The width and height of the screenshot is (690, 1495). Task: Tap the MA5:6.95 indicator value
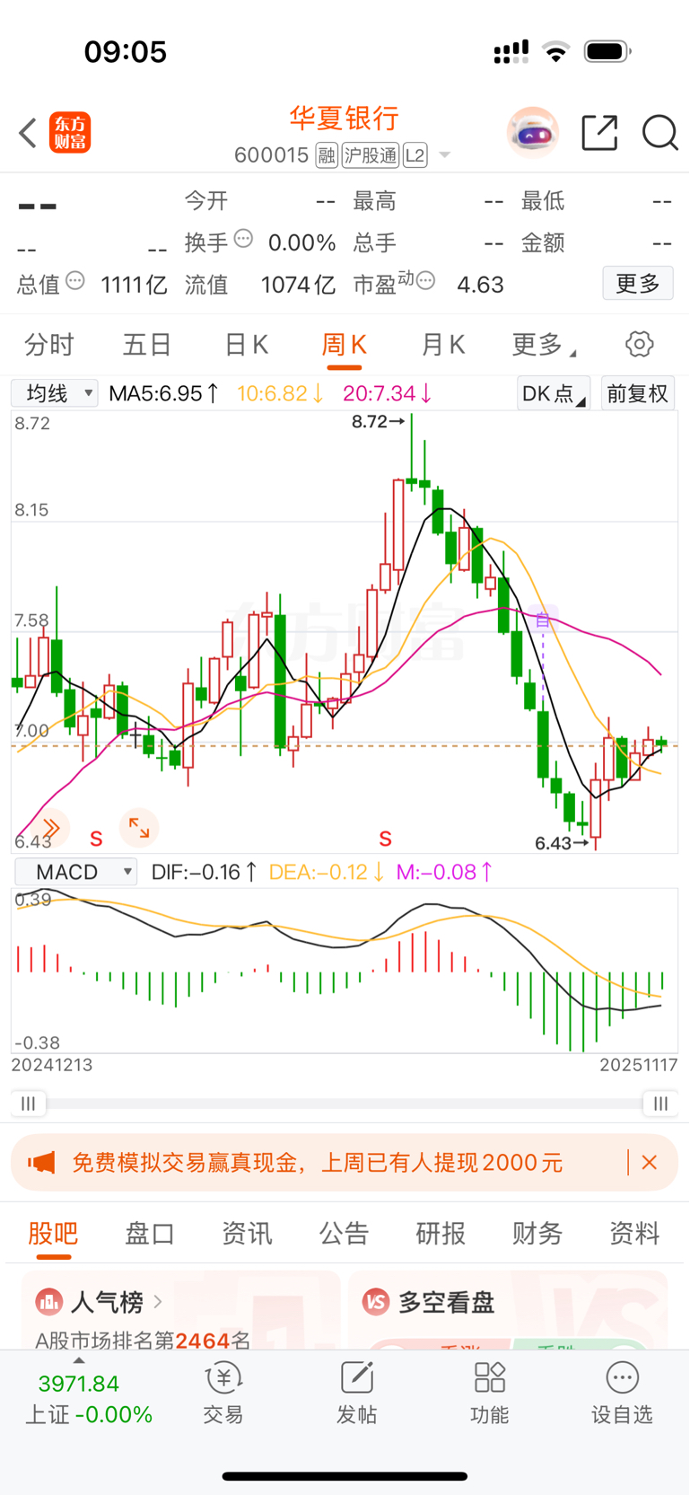coord(163,393)
